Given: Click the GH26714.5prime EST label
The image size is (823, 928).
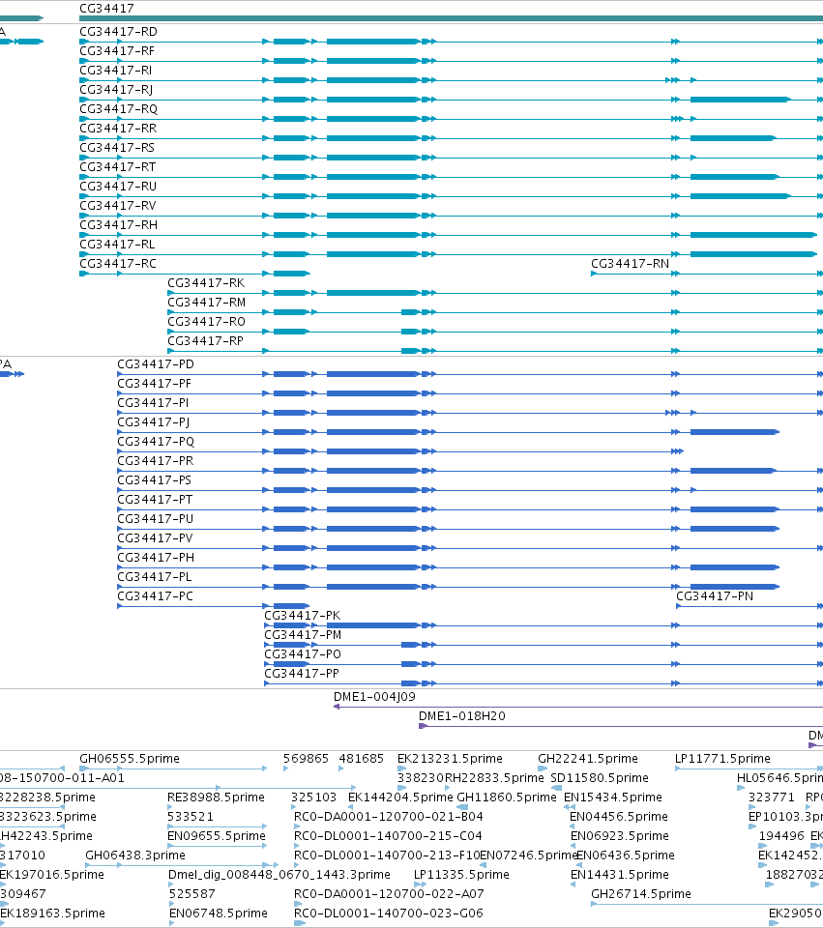Looking at the screenshot, I should coord(640,894).
